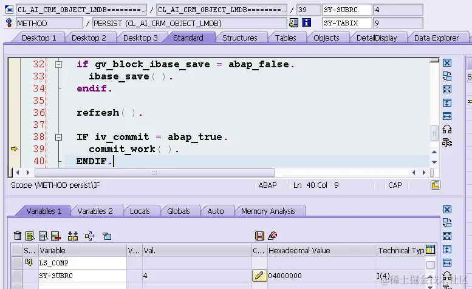Click right-side left arrow on editor scrollbar

pyautogui.click(x=414, y=173)
